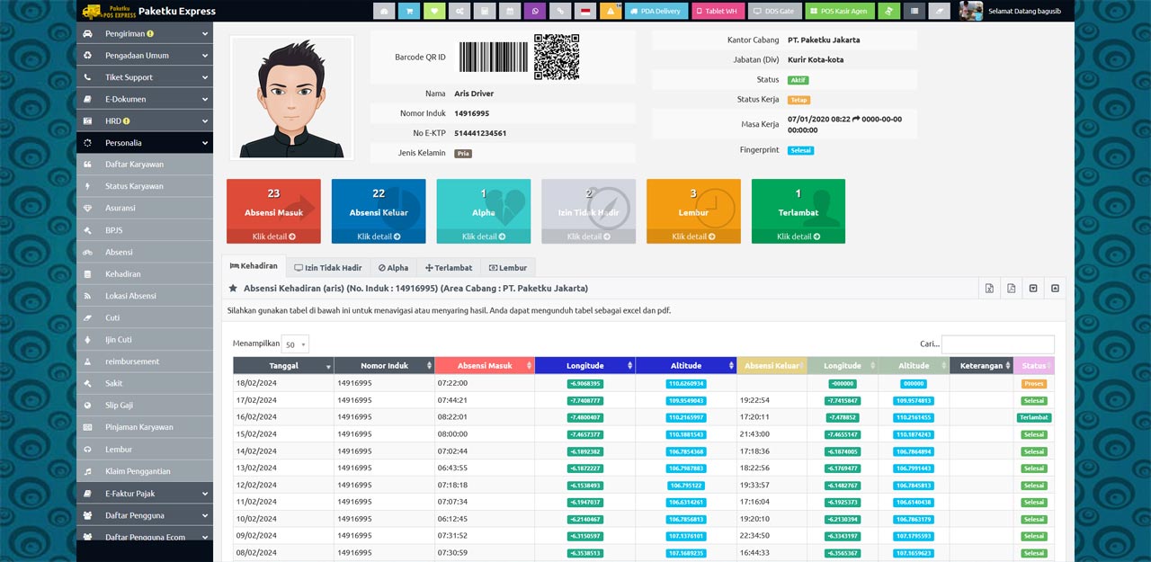Open Klik detail on Absensi Masuk card

tap(273, 236)
